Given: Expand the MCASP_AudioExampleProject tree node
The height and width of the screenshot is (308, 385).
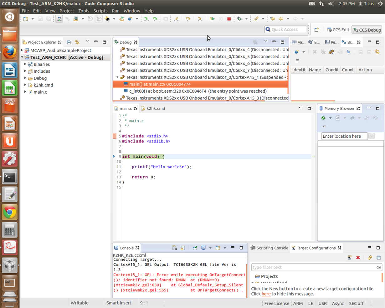Looking at the screenshot, I should [x=22, y=50].
